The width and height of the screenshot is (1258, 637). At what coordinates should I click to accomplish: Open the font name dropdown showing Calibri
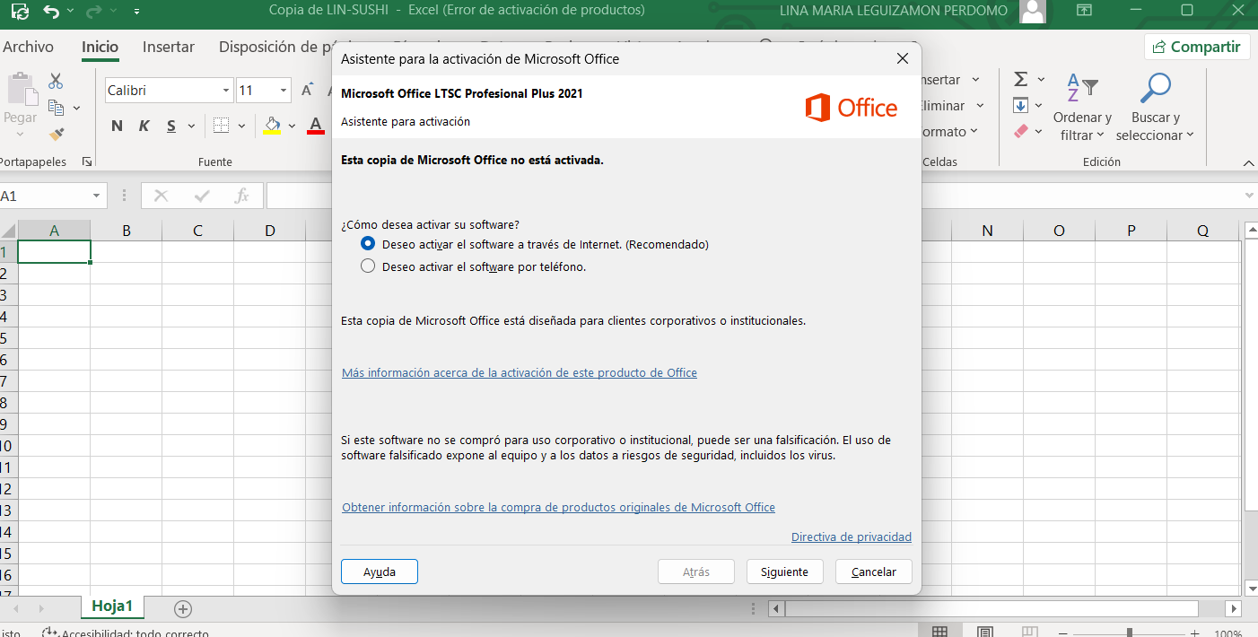tap(226, 91)
